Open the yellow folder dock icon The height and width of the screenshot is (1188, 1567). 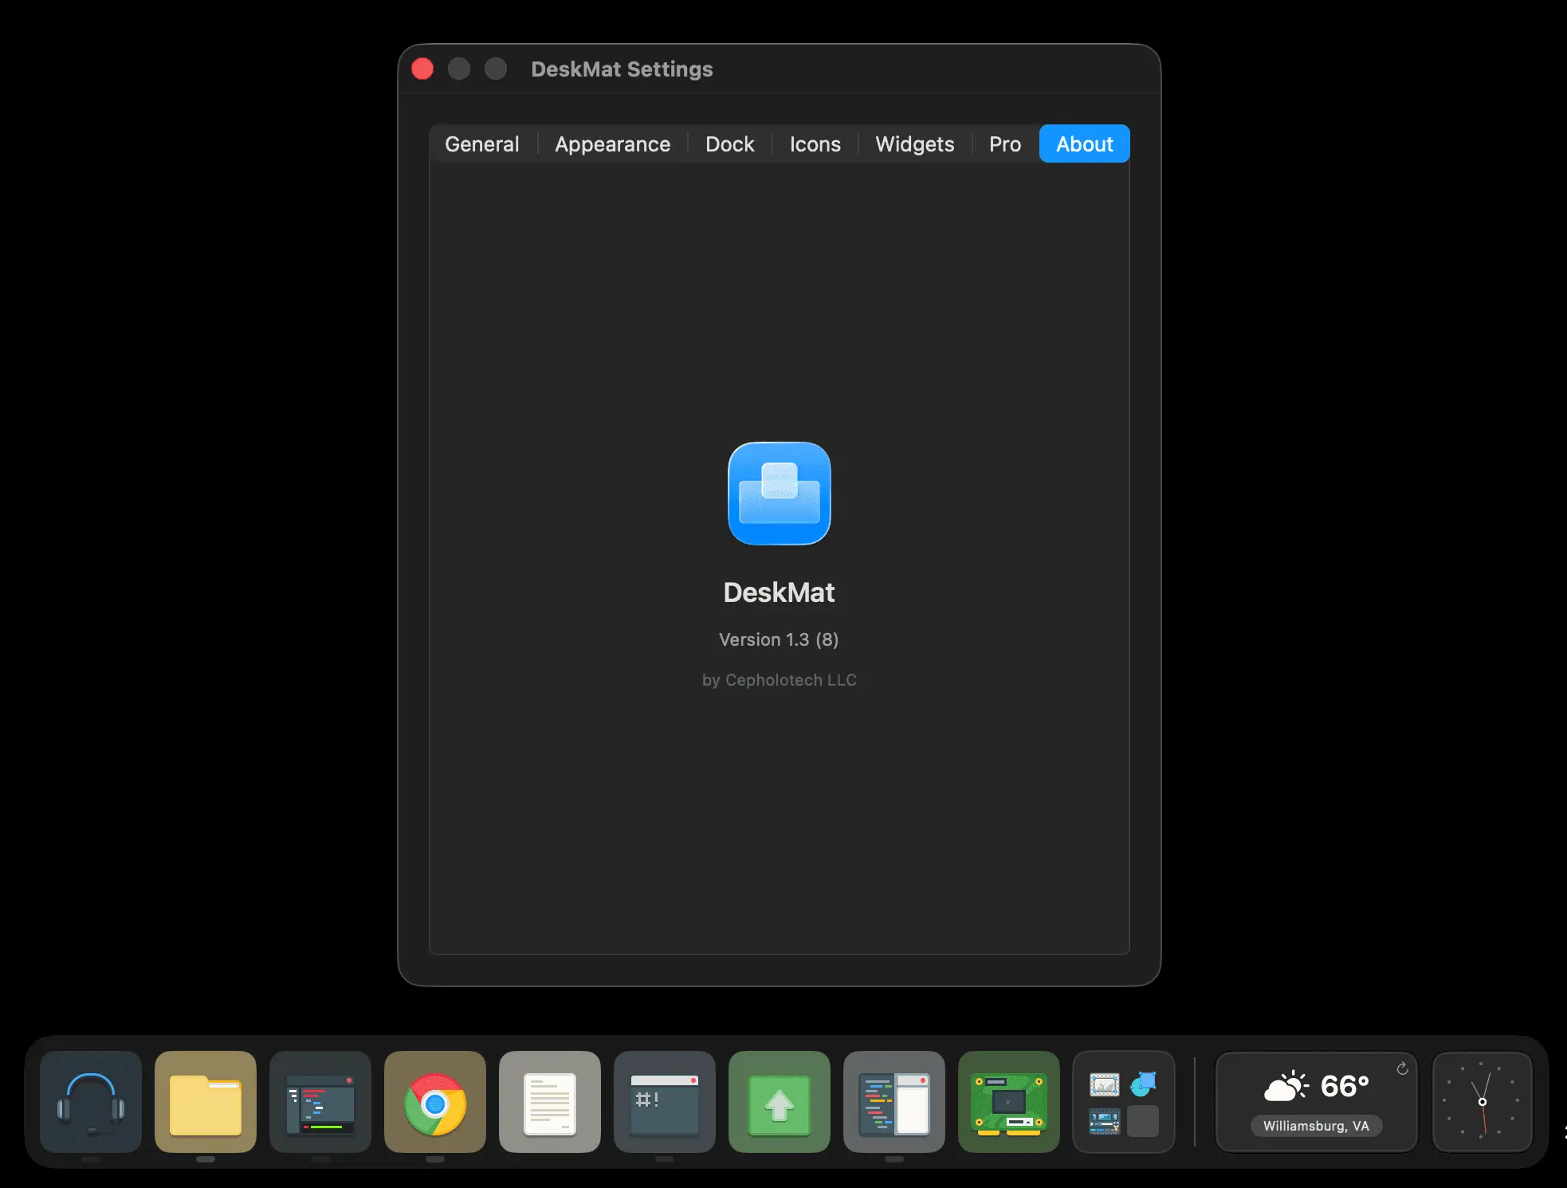[x=206, y=1101]
